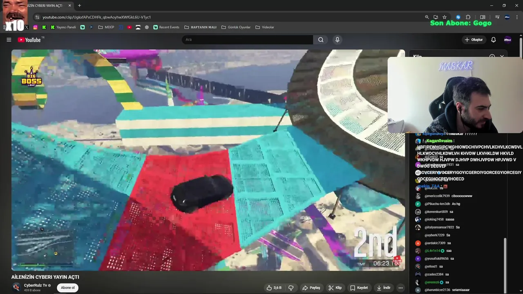Click the zoom magnifier icon in address bar
This screenshot has width=523, height=294.
(427, 17)
